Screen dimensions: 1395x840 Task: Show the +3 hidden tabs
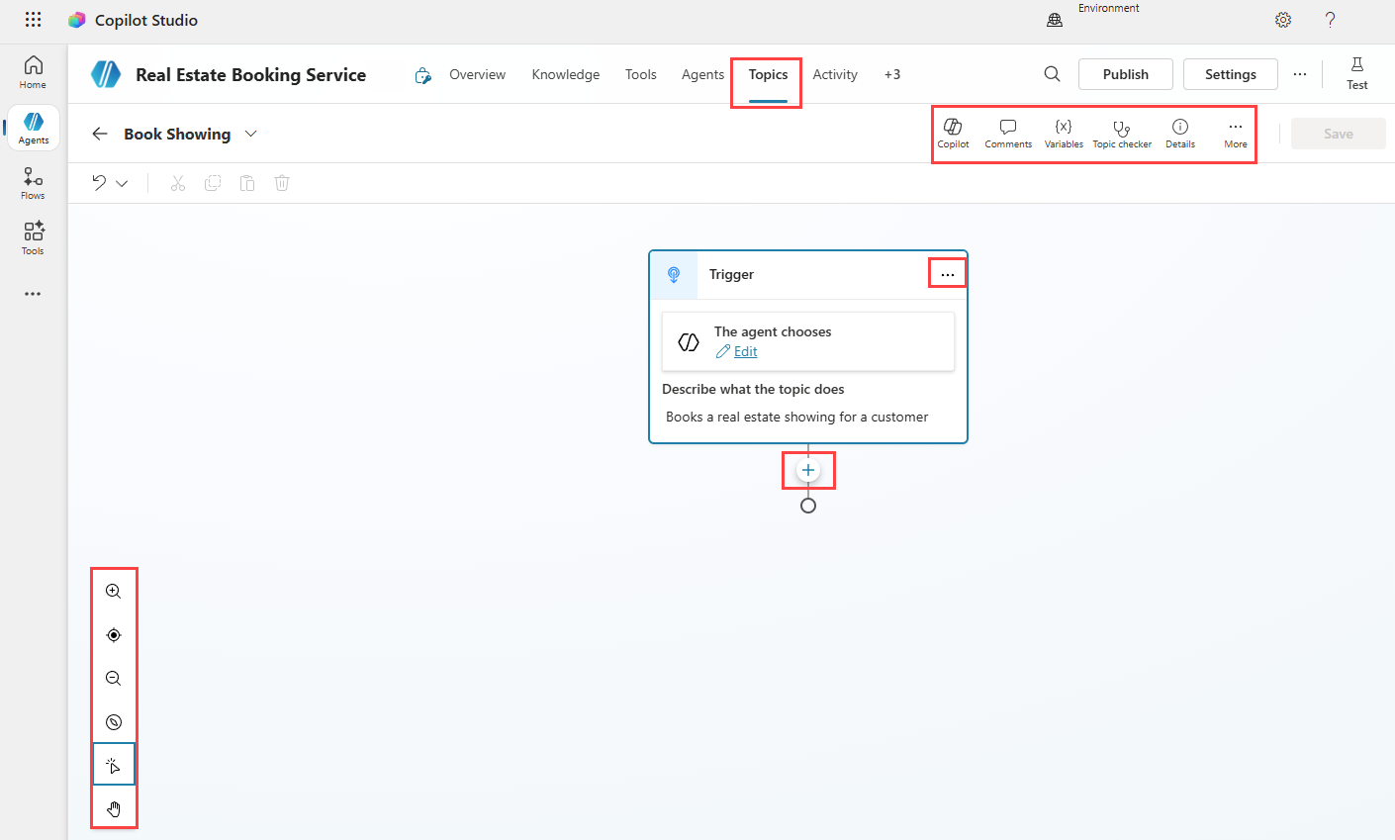(892, 74)
